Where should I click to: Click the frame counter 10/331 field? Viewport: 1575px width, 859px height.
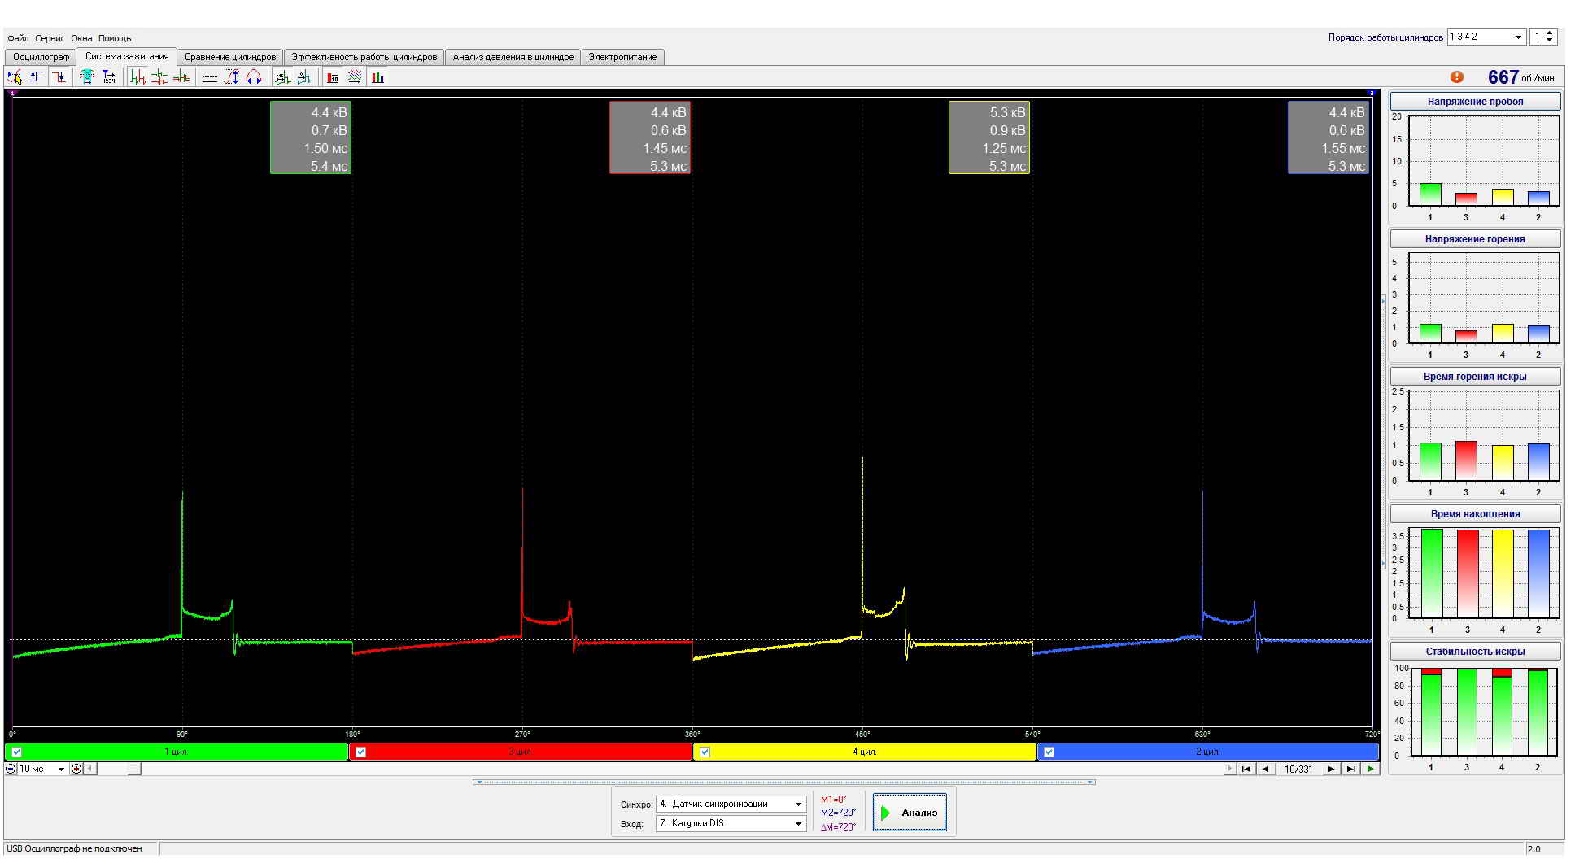coord(1298,769)
